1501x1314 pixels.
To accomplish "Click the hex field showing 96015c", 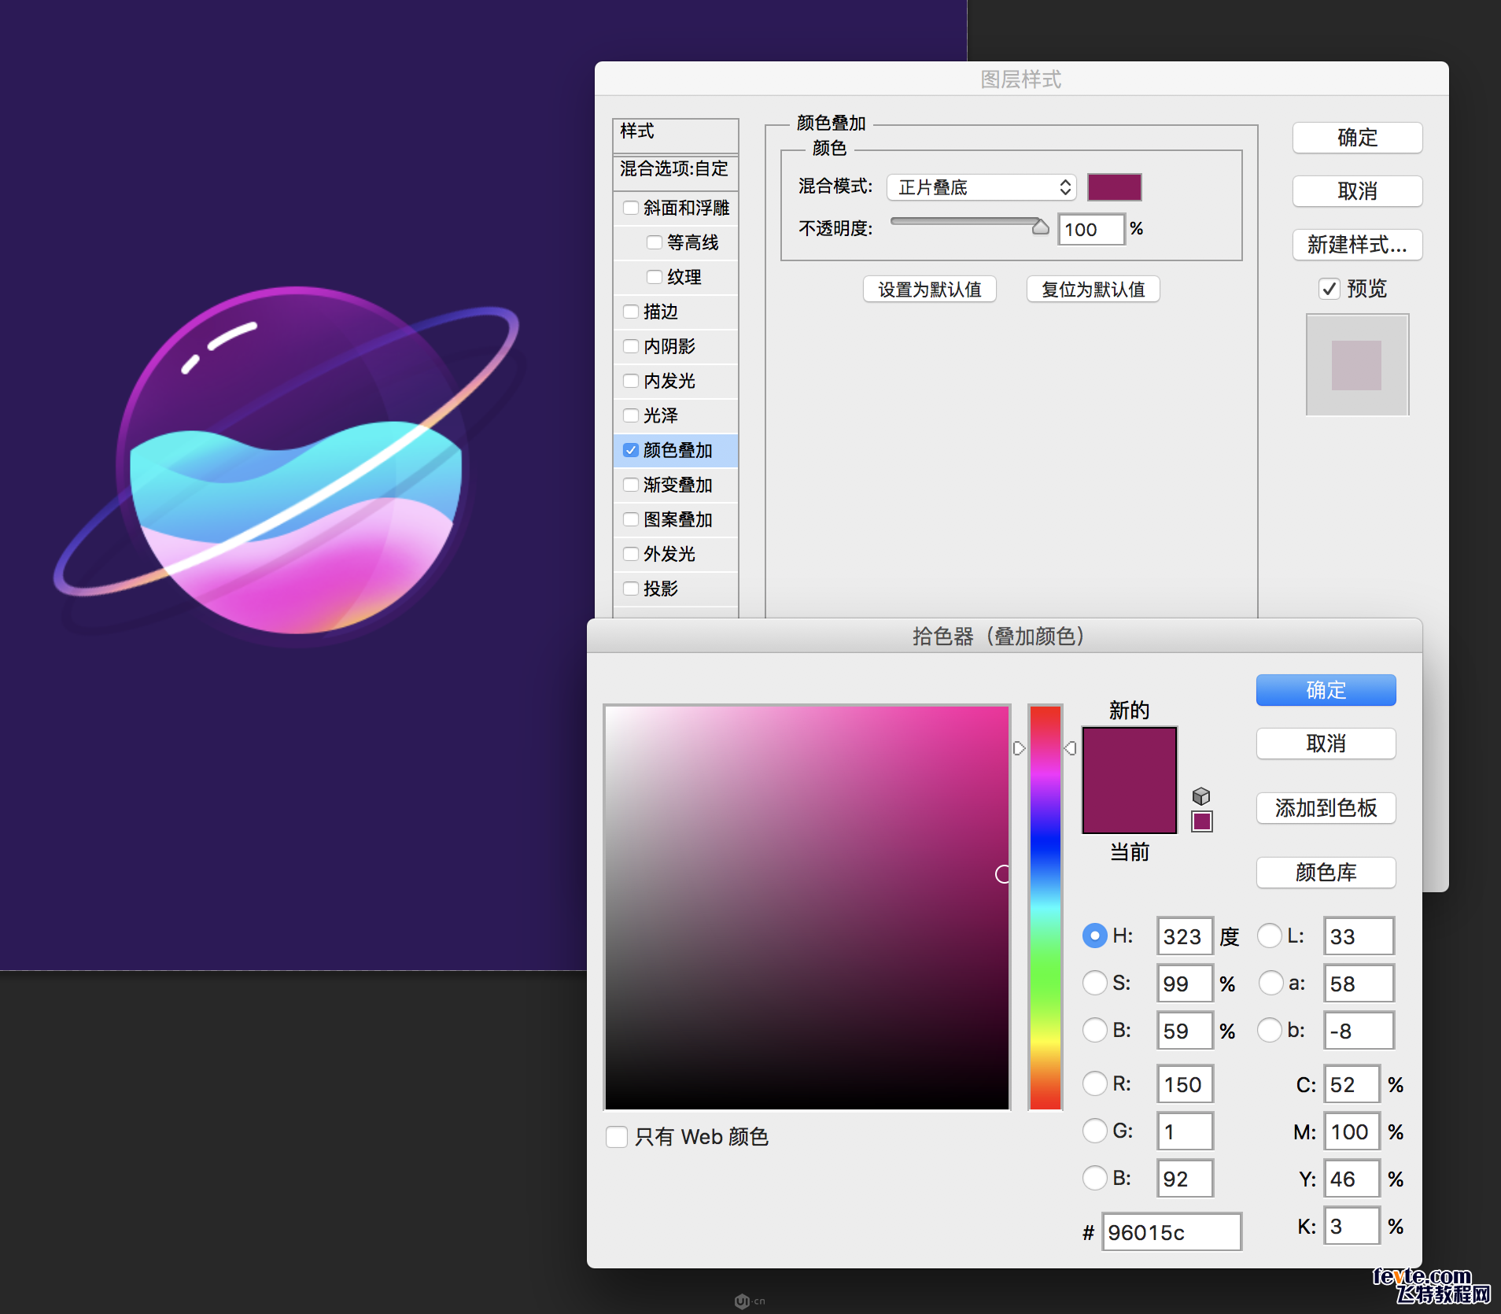I will [x=1171, y=1232].
